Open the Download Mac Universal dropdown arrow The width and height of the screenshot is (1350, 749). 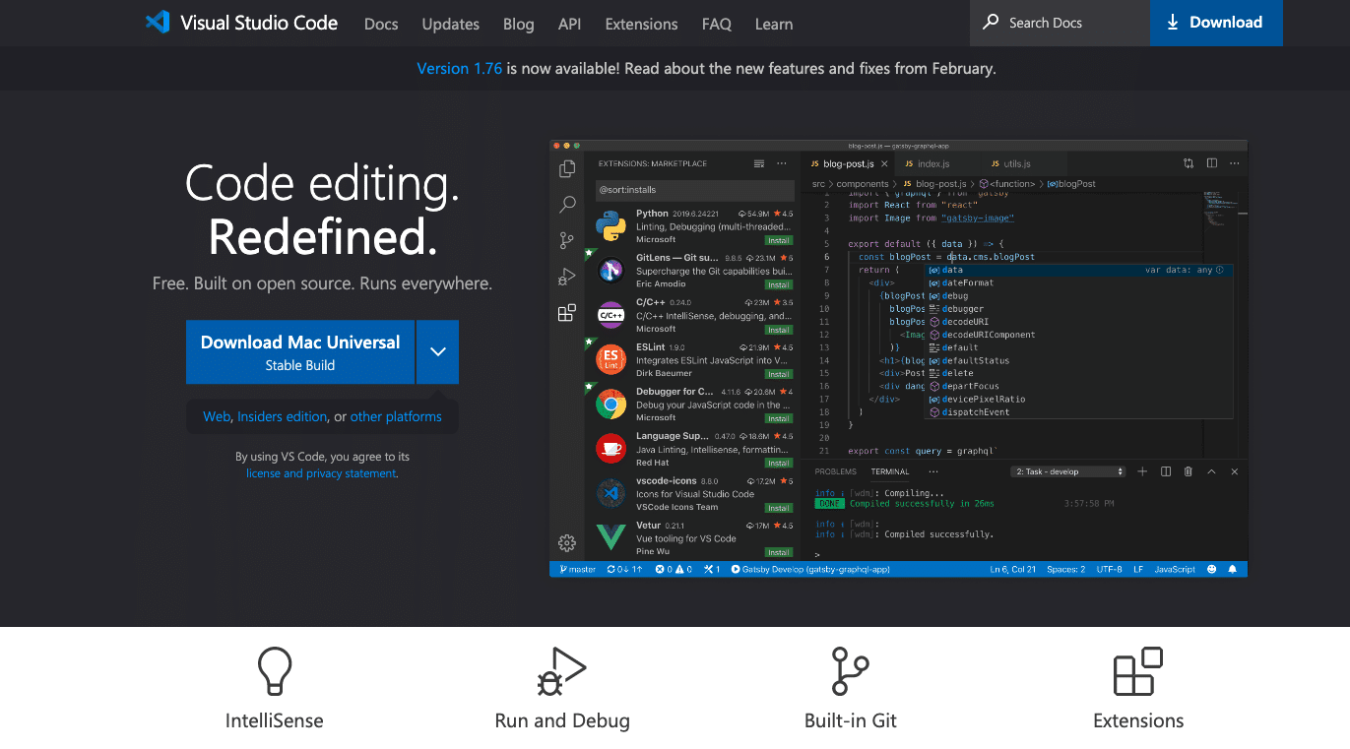pos(437,351)
